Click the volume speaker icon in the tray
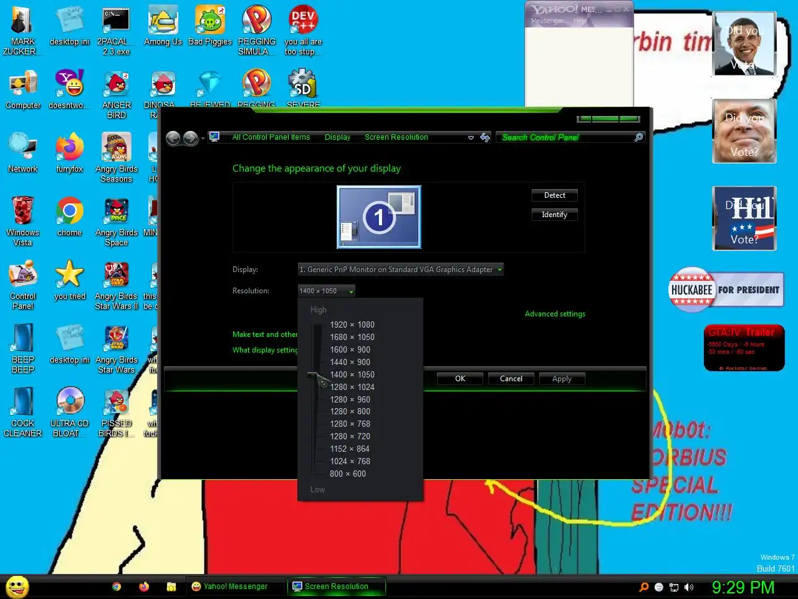Viewport: 798px width, 599px height. coord(689,587)
